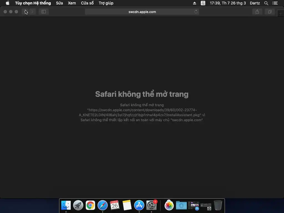The height and width of the screenshot is (213, 284).
Task: Toggle the Safari sidebar button
Action: [44, 12]
